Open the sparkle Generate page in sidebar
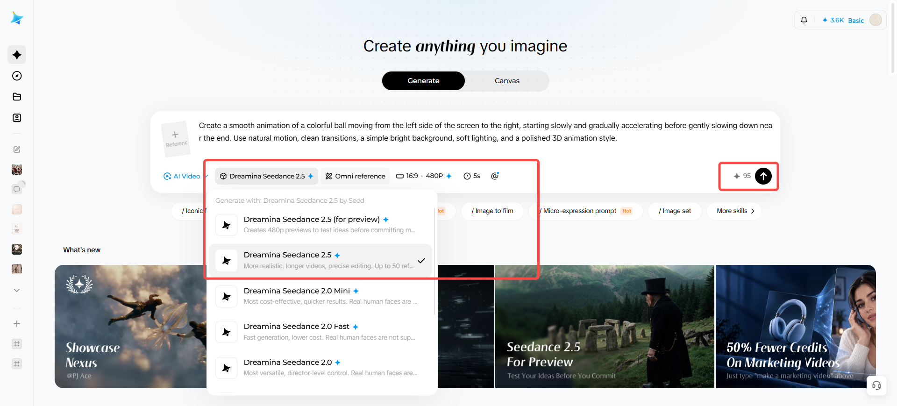 click(x=17, y=55)
